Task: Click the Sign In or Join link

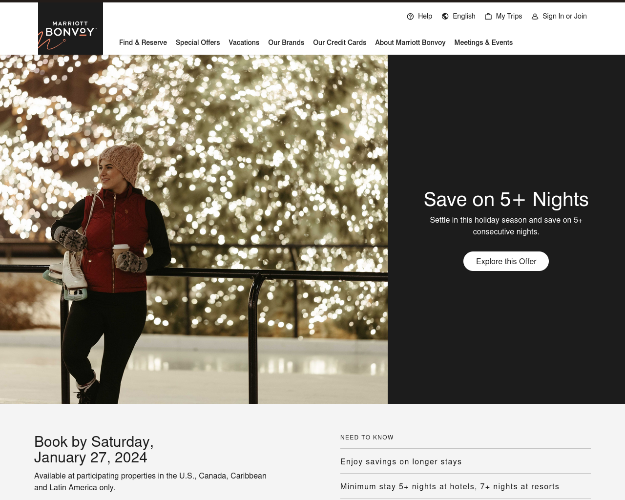Action: [564, 16]
